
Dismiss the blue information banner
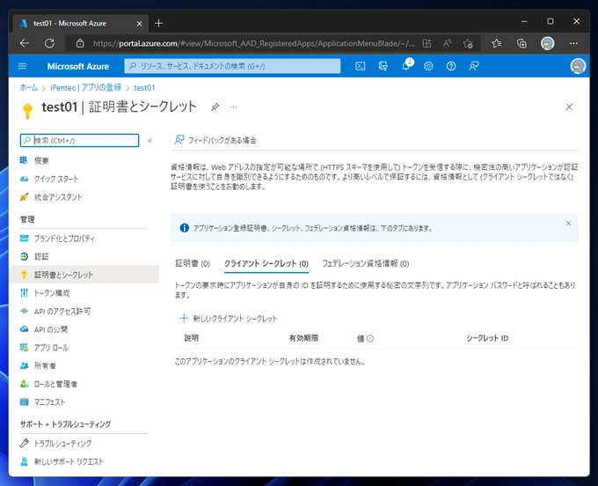[568, 224]
